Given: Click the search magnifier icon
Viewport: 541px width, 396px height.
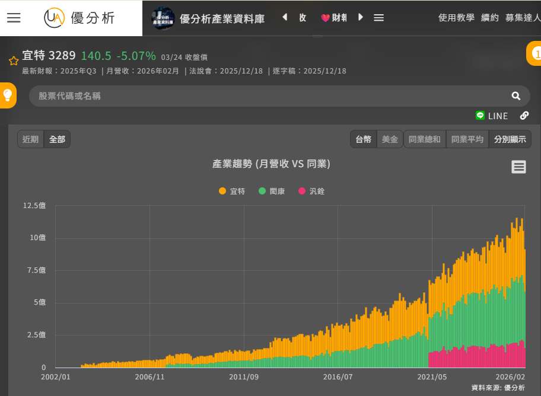Looking at the screenshot, I should point(515,96).
